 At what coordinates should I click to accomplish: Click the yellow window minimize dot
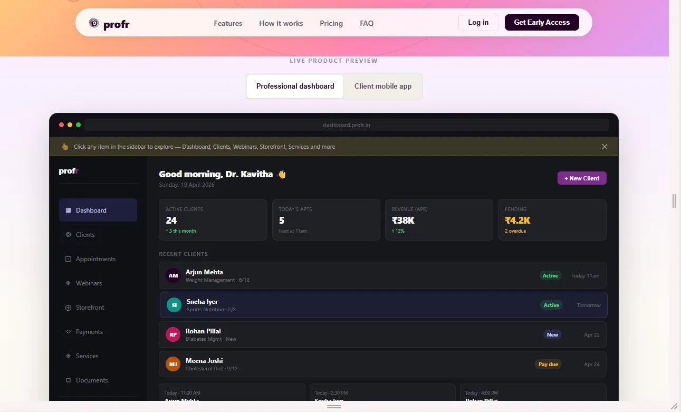(x=70, y=125)
